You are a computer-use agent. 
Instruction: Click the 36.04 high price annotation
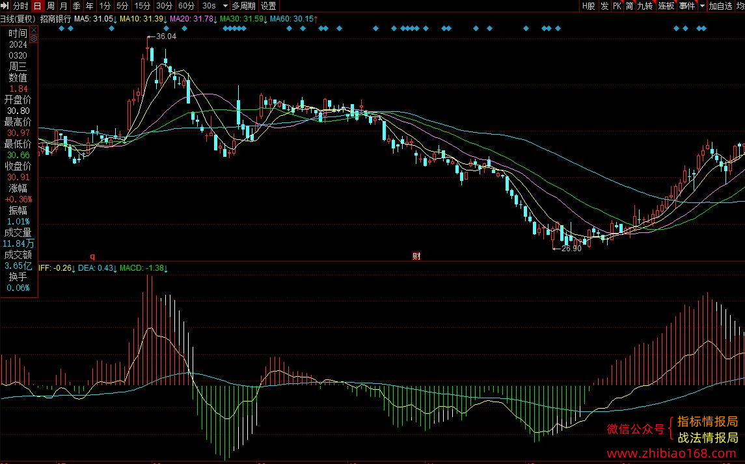165,36
